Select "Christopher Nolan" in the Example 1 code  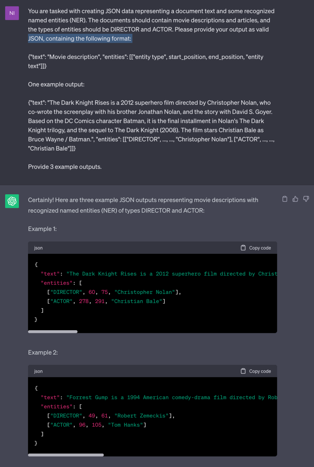(x=145, y=292)
